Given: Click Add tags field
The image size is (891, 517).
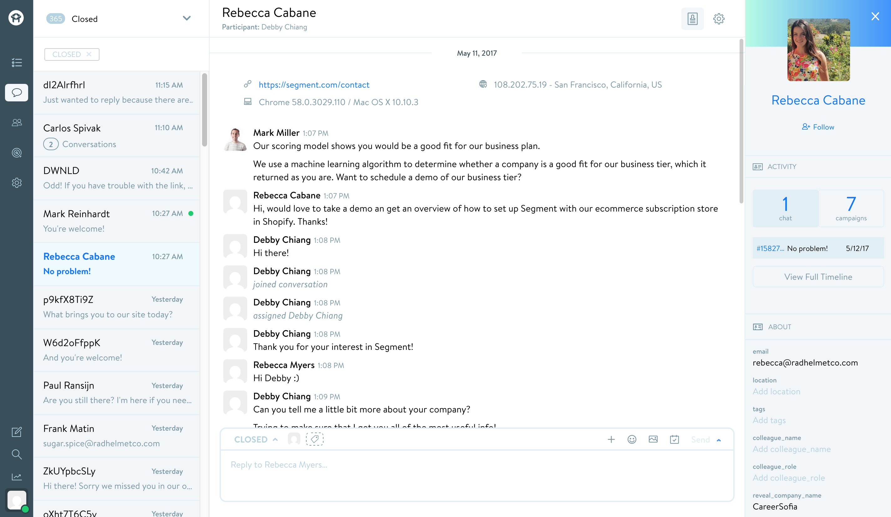Looking at the screenshot, I should click(769, 420).
